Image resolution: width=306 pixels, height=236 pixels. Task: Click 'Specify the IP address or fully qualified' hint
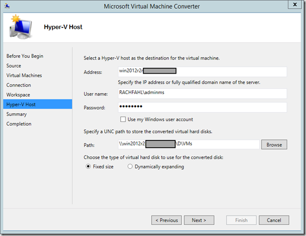point(189,82)
